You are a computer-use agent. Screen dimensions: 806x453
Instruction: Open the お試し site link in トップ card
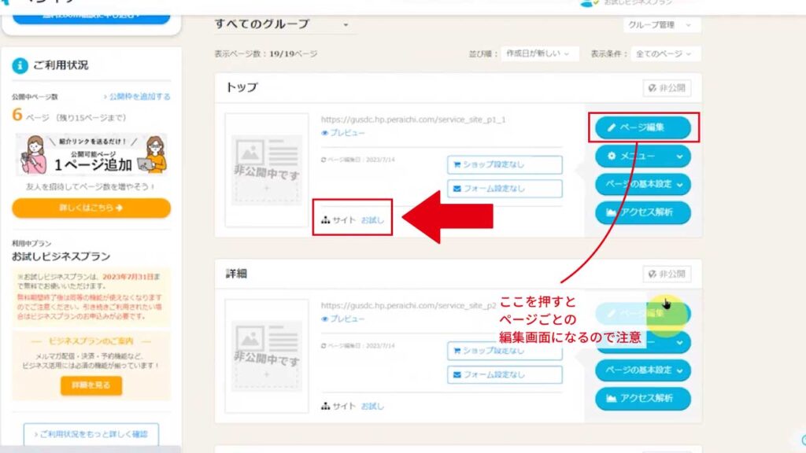coord(372,220)
